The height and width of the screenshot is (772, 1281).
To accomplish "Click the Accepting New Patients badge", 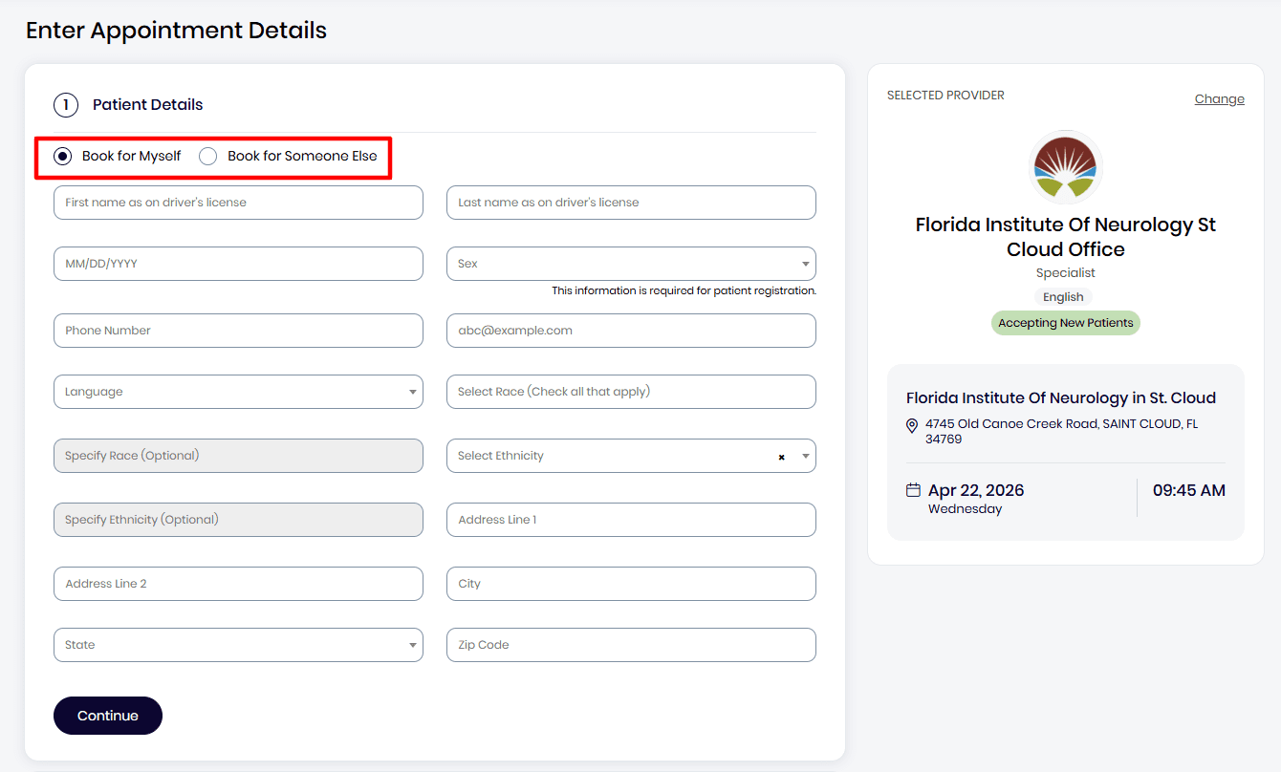I will pos(1065,323).
